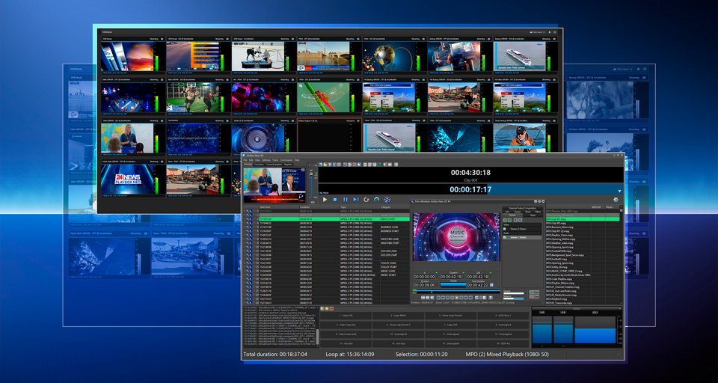Switch to the Counters tab
This screenshot has height=383, width=718.
[x=260, y=165]
